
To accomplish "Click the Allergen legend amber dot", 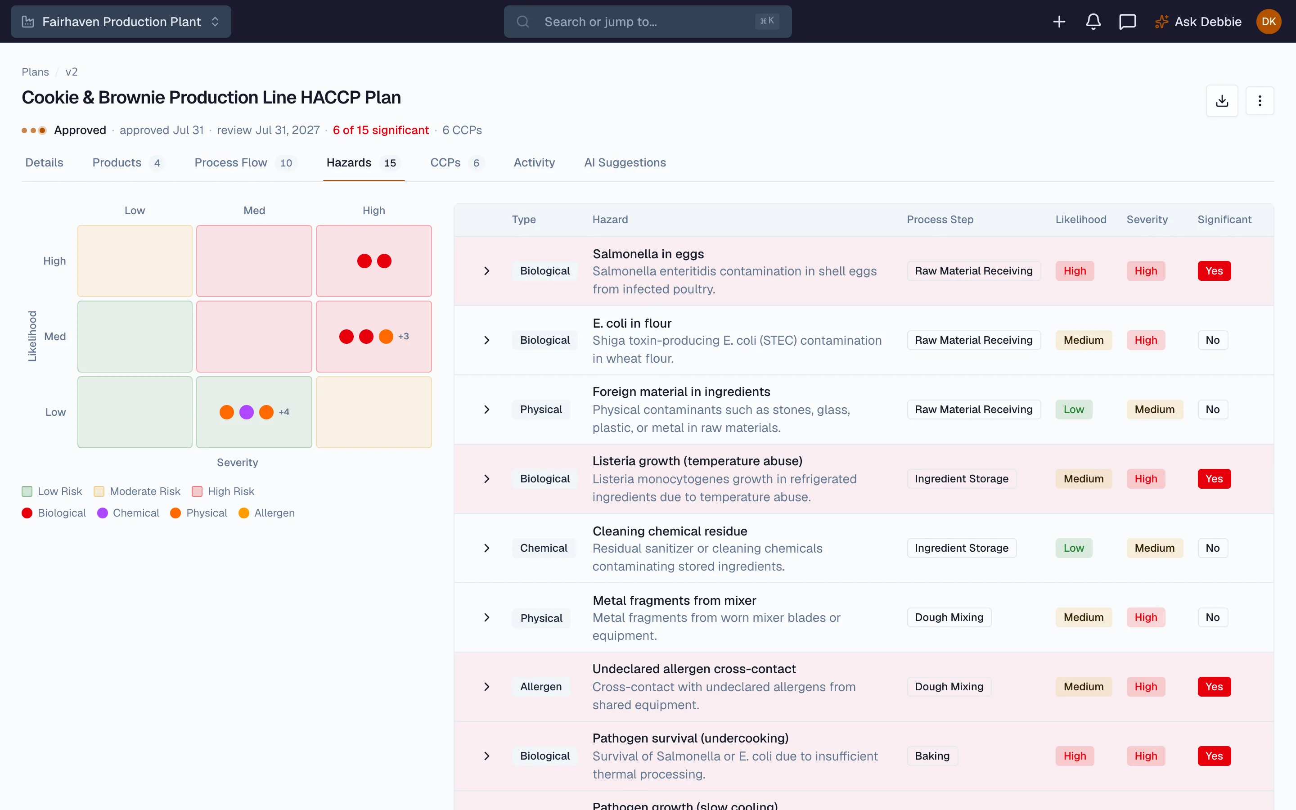I will pos(243,513).
